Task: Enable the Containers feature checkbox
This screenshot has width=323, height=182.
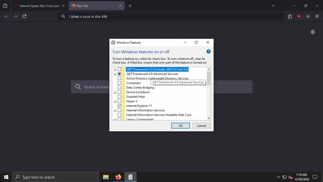Action: point(119,83)
